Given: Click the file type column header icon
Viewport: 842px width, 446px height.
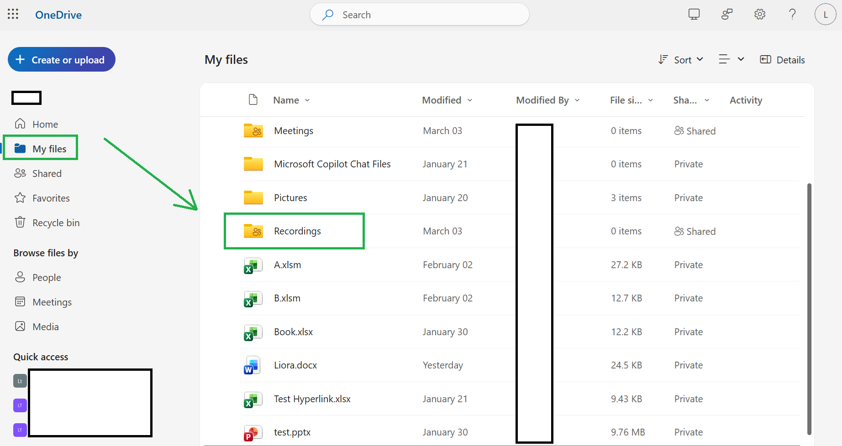Looking at the screenshot, I should (x=253, y=99).
